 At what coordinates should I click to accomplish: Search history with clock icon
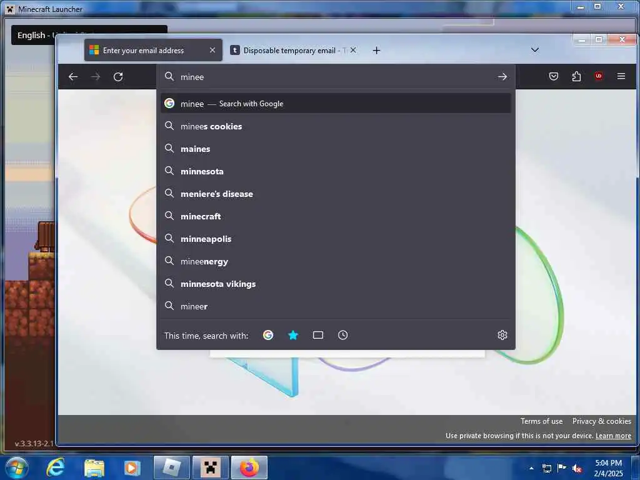343,335
